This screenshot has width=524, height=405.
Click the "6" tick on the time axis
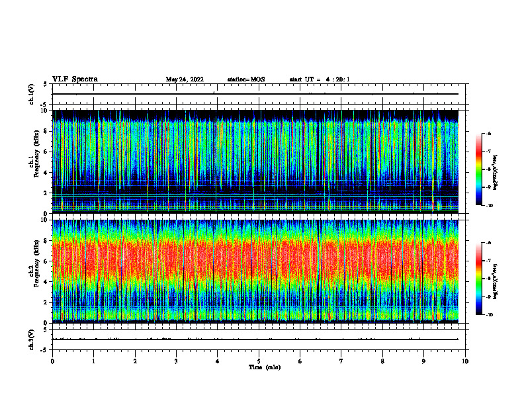point(300,361)
